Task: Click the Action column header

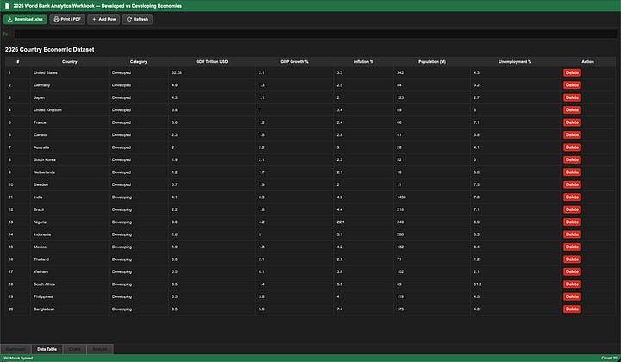Action: (x=587, y=62)
